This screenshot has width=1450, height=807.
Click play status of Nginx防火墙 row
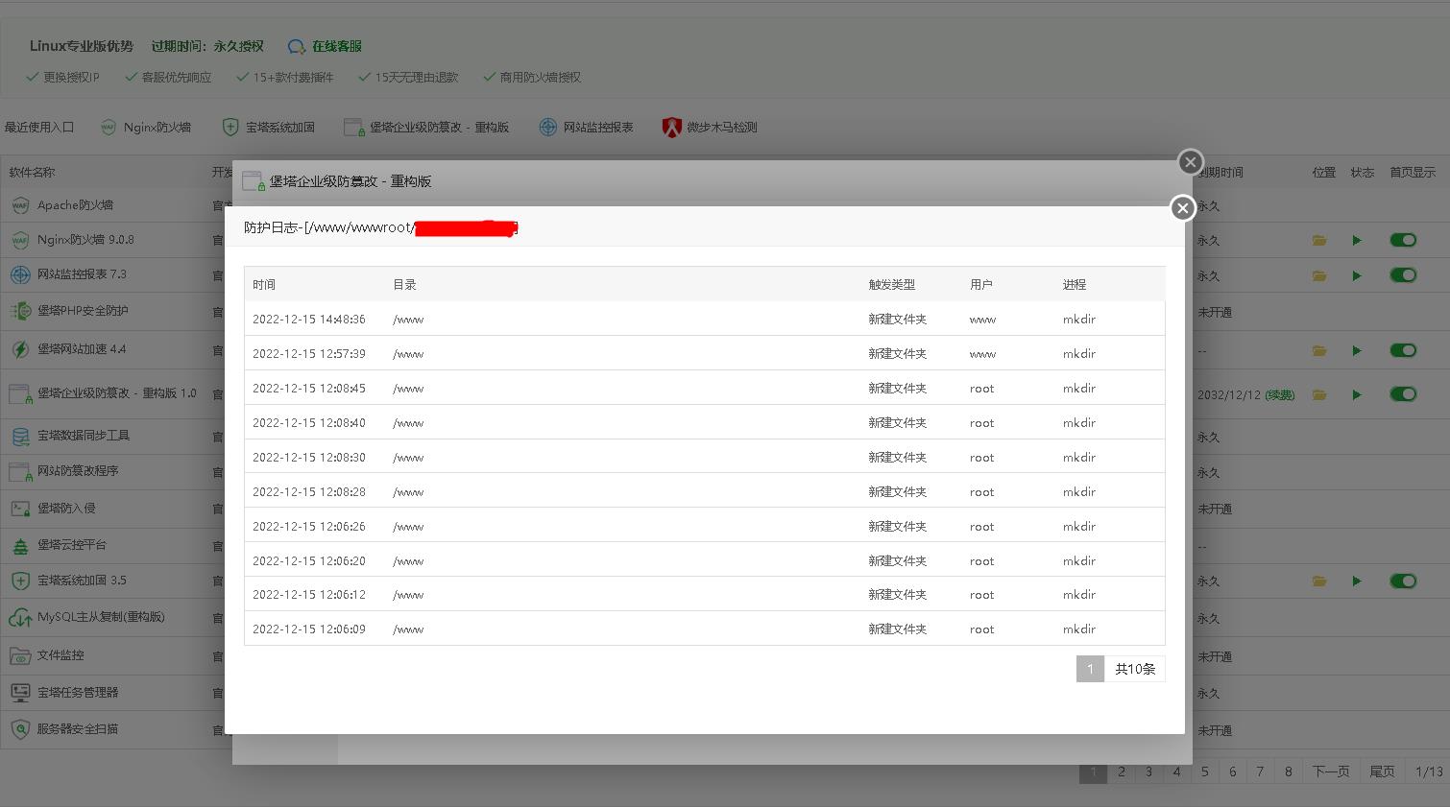point(1357,241)
